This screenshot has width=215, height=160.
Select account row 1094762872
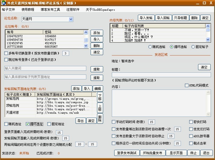[x=45, y=36]
